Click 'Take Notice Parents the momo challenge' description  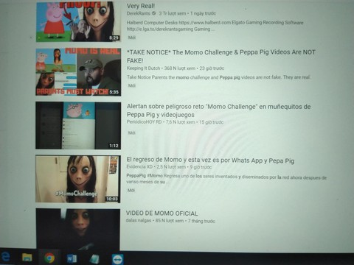click(x=218, y=77)
